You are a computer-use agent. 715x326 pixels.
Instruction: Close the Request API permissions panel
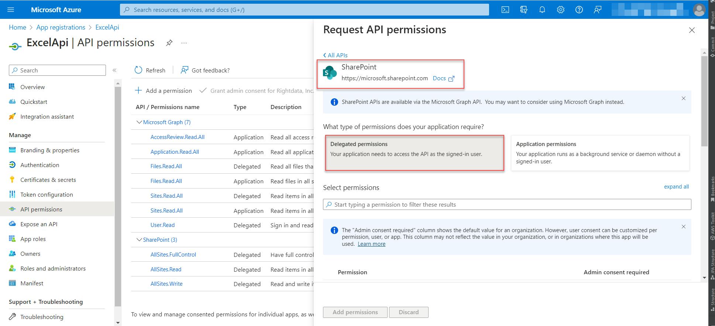[692, 30]
